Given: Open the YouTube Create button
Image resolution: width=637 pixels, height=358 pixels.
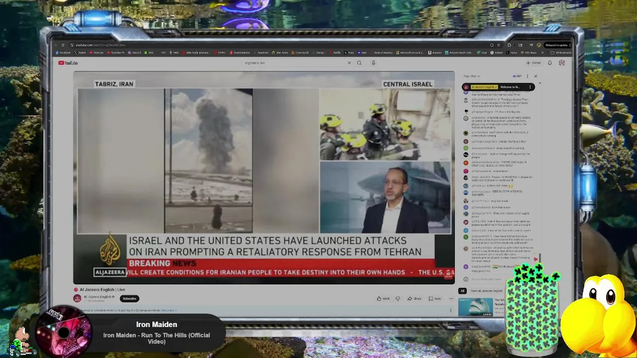Looking at the screenshot, I should pos(533,63).
